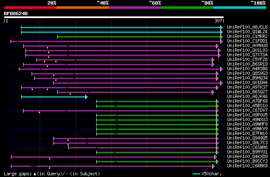Open the UniRef100_A0MAU8 label
270x177 pixels.
247,45
